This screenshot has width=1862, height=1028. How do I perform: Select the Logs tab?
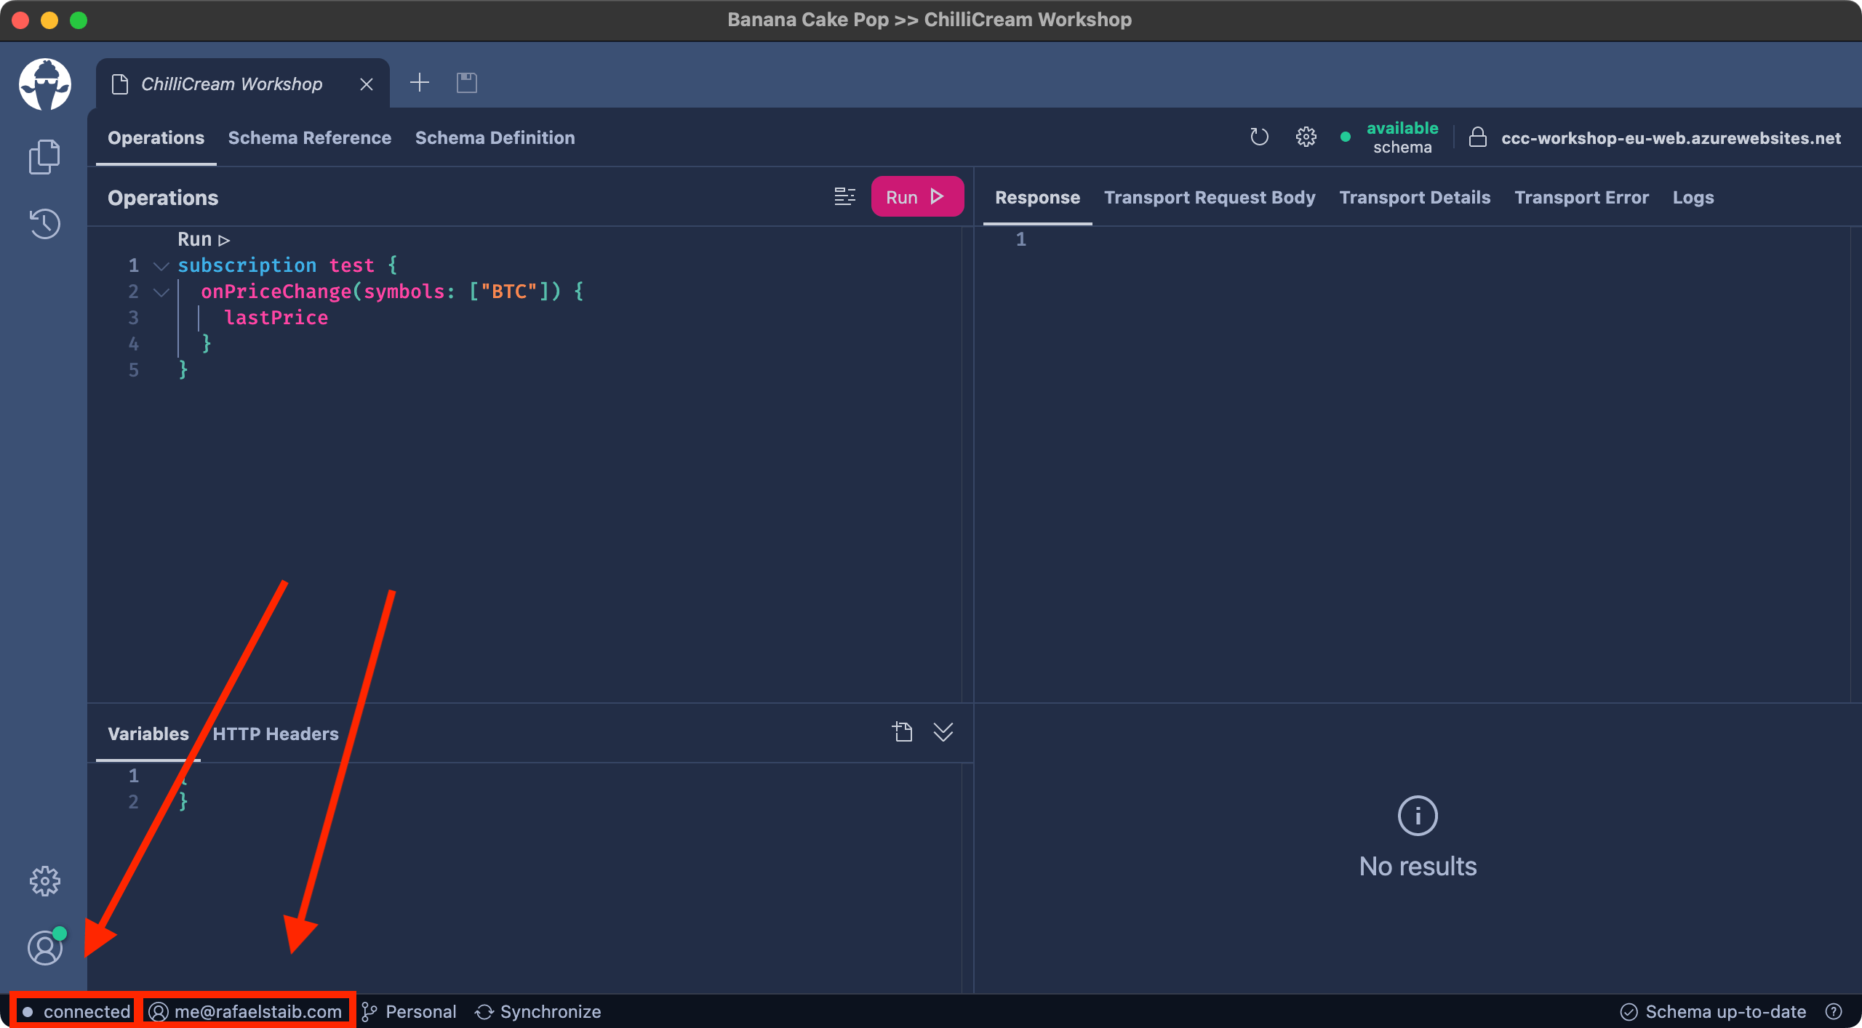point(1693,197)
